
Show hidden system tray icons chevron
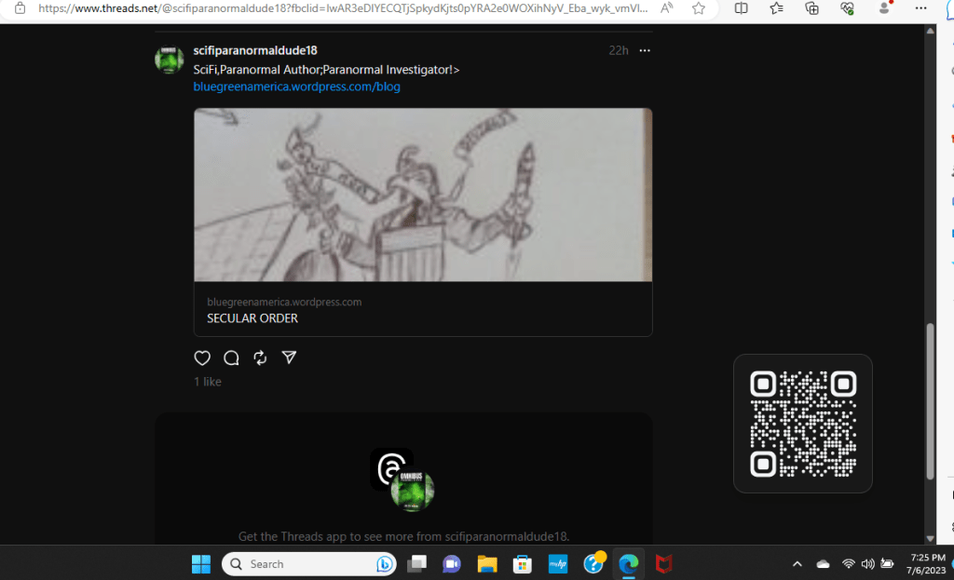point(797,564)
